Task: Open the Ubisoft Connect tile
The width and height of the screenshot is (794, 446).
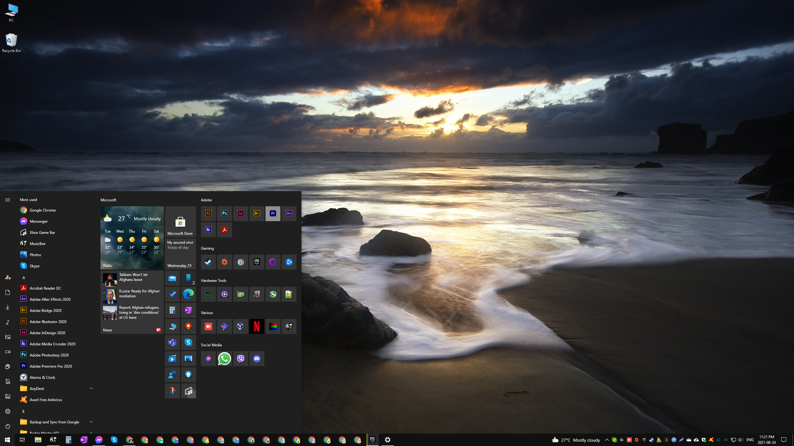Action: (x=240, y=262)
